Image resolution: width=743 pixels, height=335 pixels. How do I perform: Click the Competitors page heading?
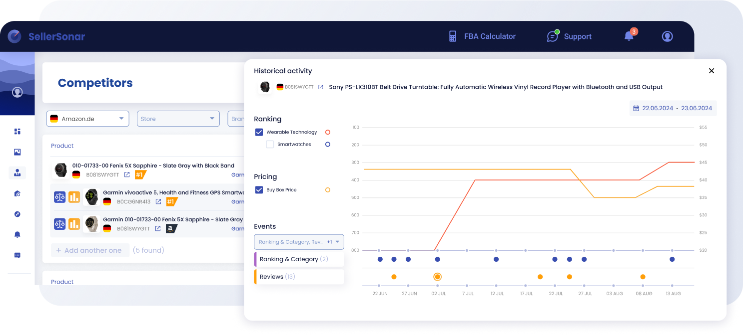pos(95,83)
